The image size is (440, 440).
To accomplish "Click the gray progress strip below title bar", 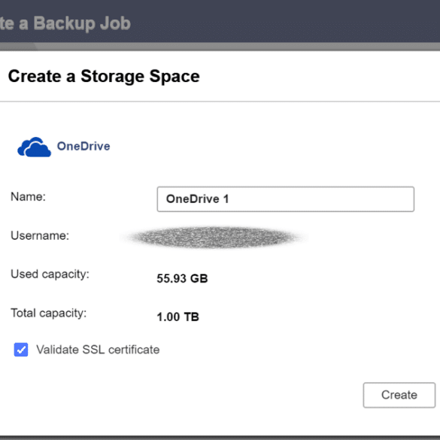I will pyautogui.click(x=220, y=47).
